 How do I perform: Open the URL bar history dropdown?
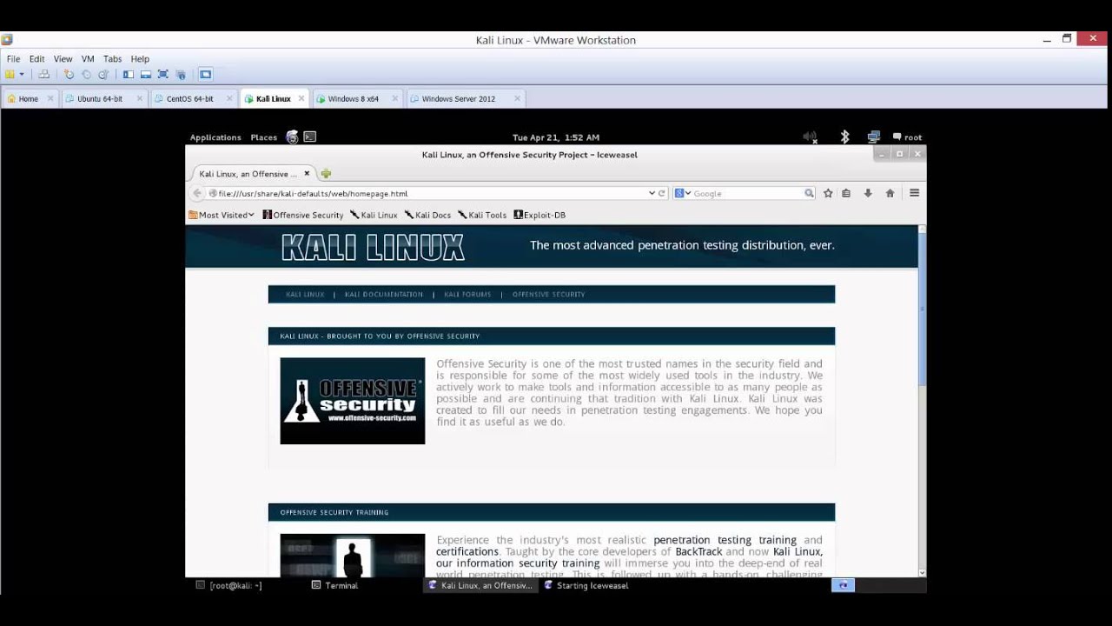coord(652,194)
